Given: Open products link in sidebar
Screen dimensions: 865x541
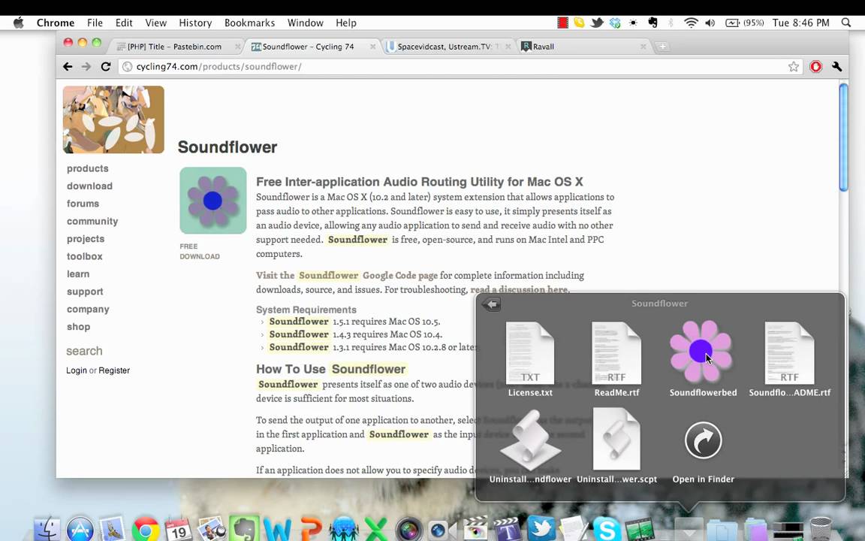Looking at the screenshot, I should tap(88, 168).
